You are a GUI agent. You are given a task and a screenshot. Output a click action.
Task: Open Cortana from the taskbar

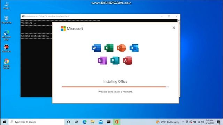click(68, 122)
